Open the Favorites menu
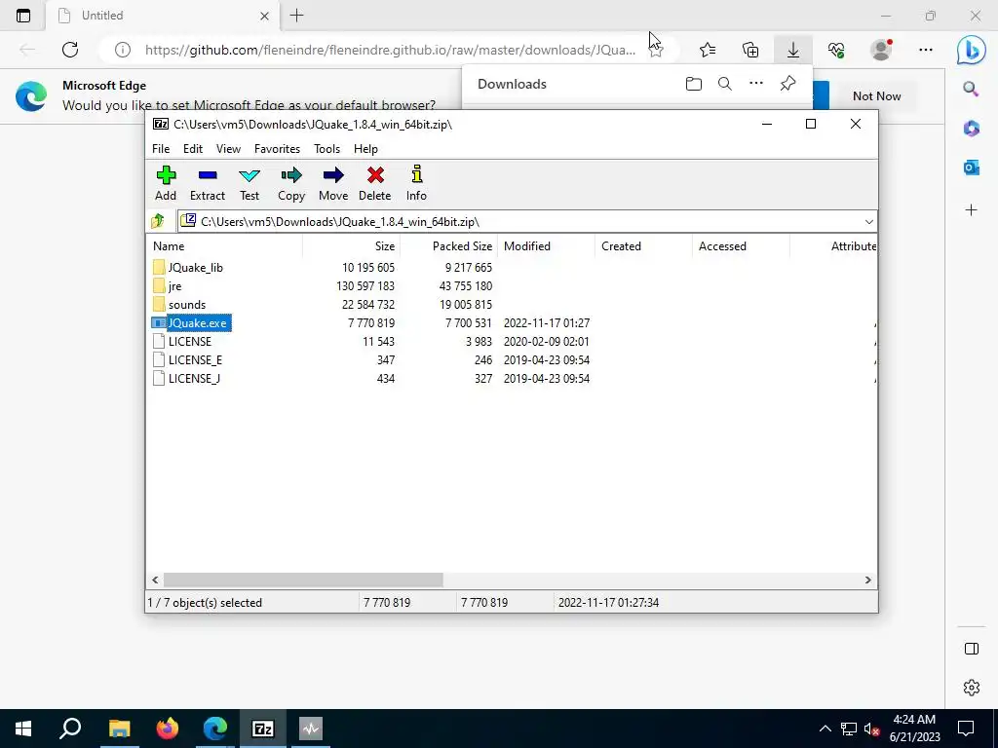Screen dimensions: 998x748 (277, 149)
